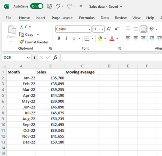The image size is (162, 156).
Task: Apply Italic formatting
Action: [66, 38]
